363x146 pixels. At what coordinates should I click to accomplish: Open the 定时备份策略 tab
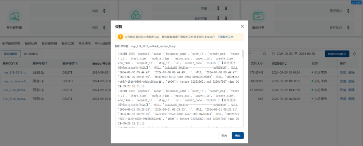click(x=11, y=43)
